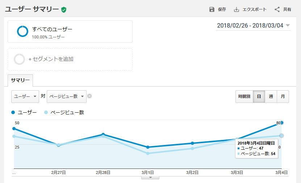Open the date range dropdown
This screenshot has width=301, height=183.
[x=253, y=25]
